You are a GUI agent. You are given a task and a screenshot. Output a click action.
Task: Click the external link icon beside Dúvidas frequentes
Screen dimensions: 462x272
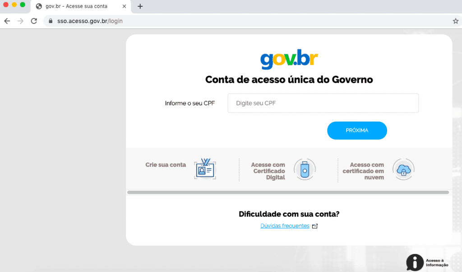pyautogui.click(x=315, y=226)
